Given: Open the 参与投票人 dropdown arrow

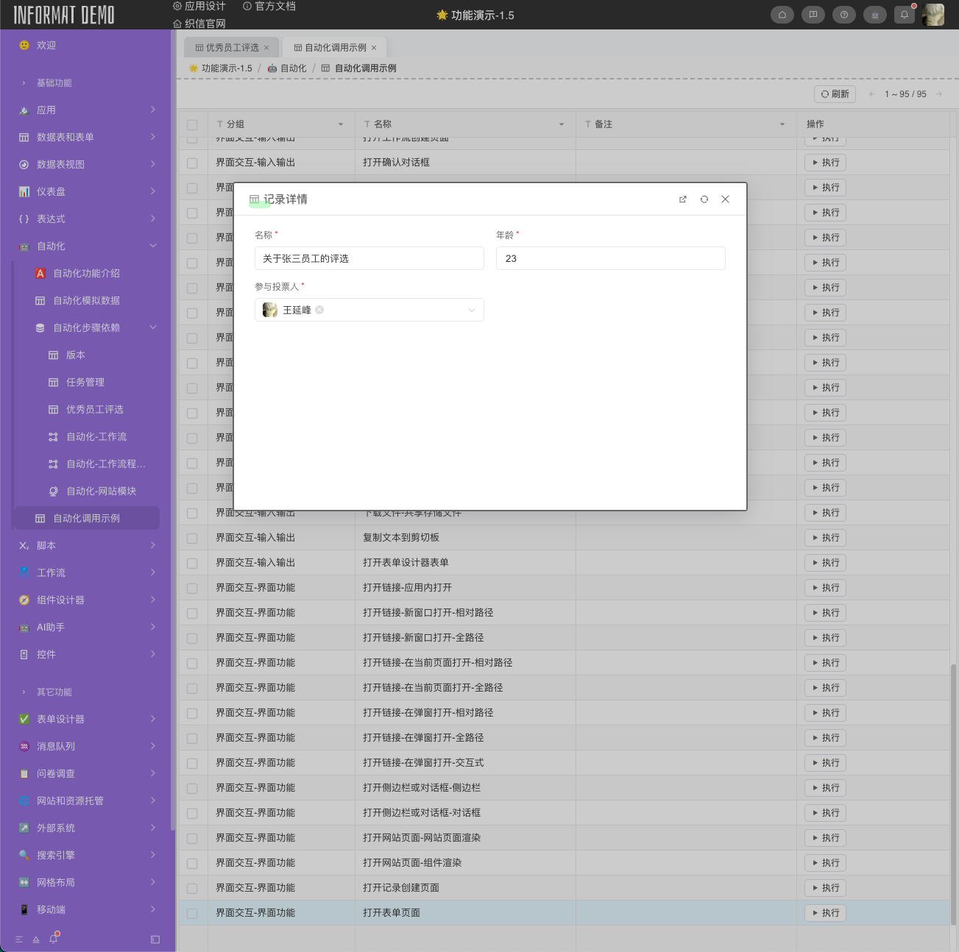Looking at the screenshot, I should [472, 310].
